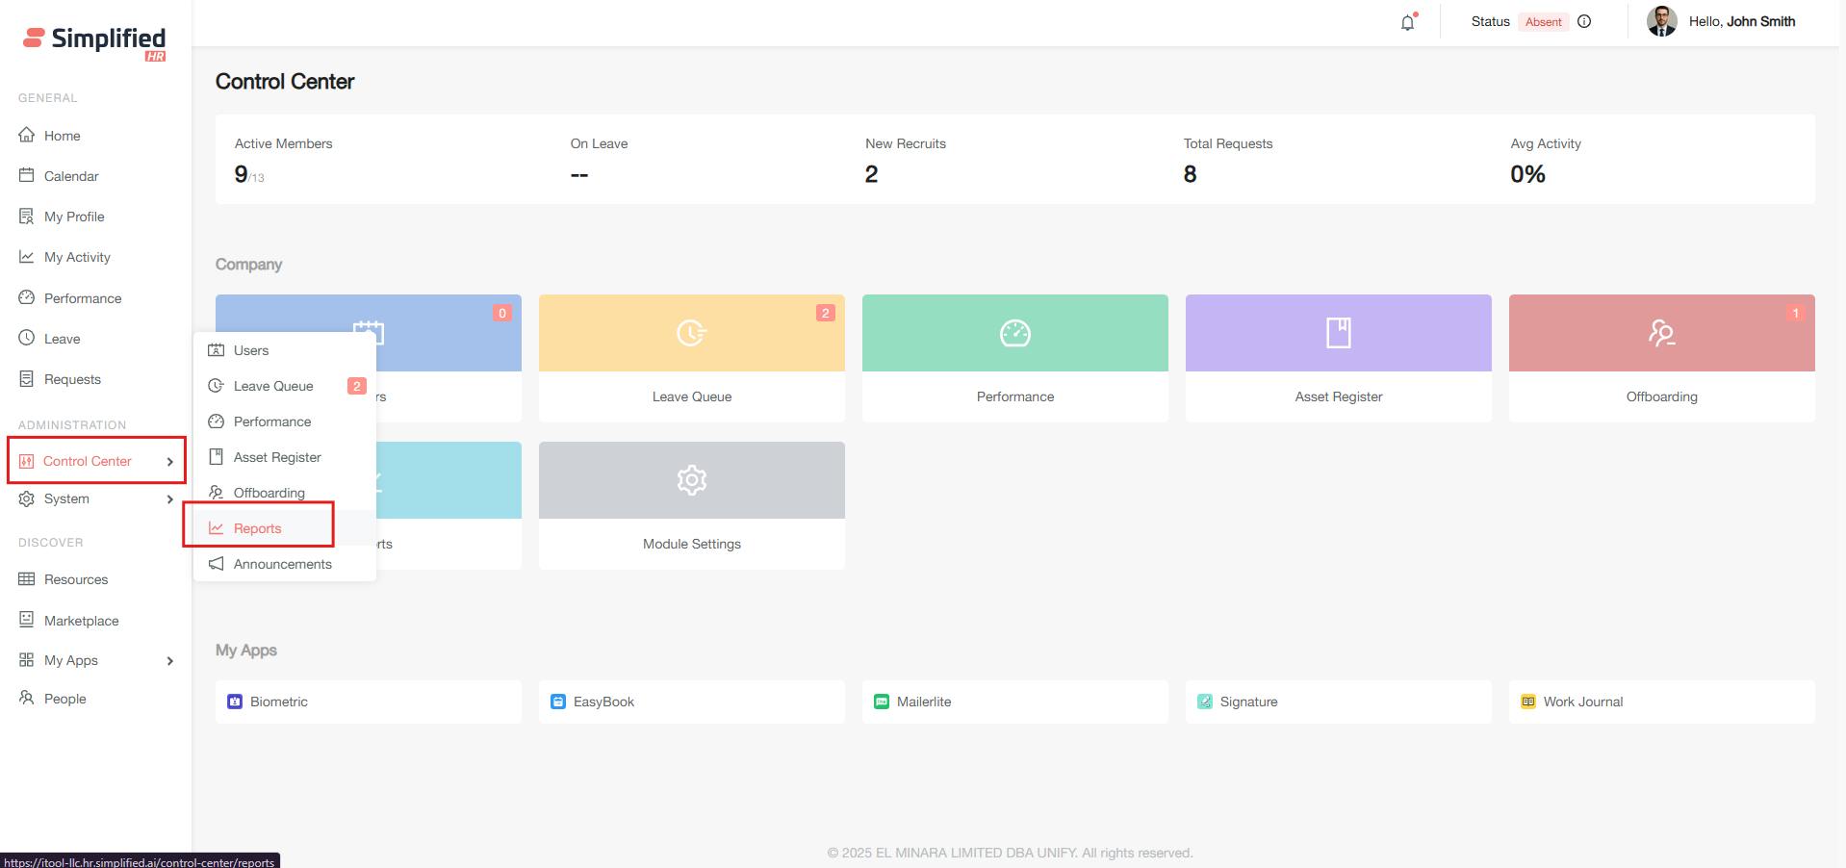Click the Leave Queue clock icon tile
The image size is (1846, 868).
coord(691,333)
